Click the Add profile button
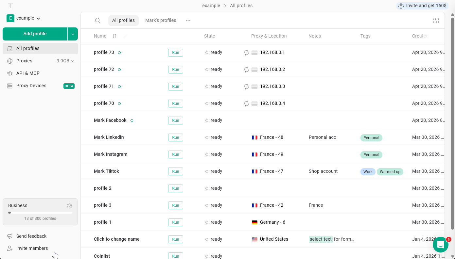The image size is (455, 259). (35, 34)
